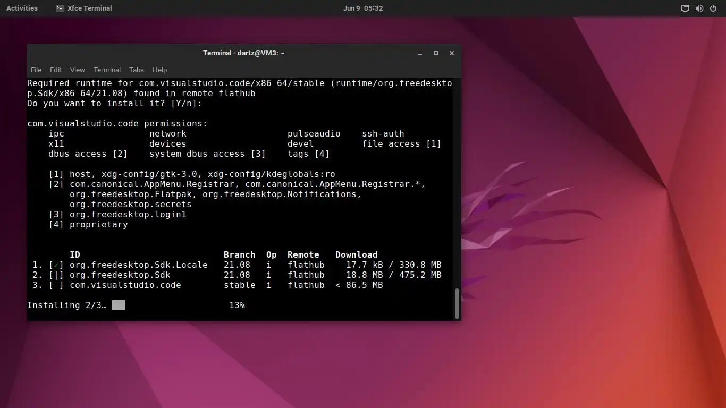Click the Xfce Terminal app menu

pyautogui.click(x=84, y=8)
